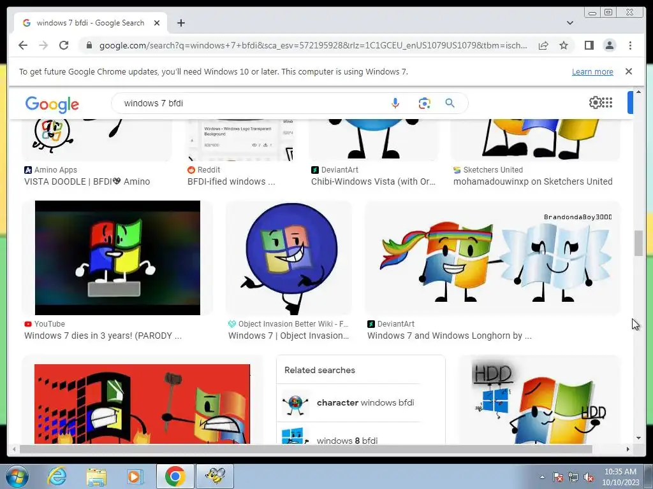This screenshot has height=489, width=653.
Task: View site information padlock icon
Action: point(89,45)
